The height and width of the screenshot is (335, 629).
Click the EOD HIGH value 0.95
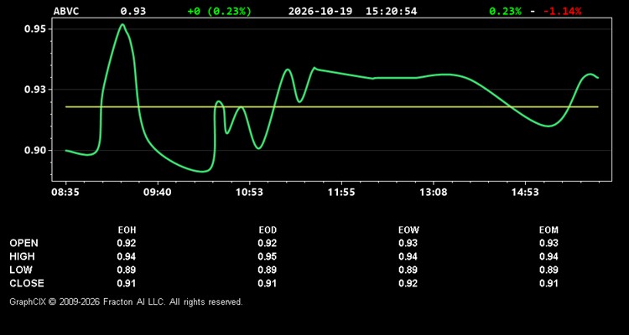tap(268, 256)
